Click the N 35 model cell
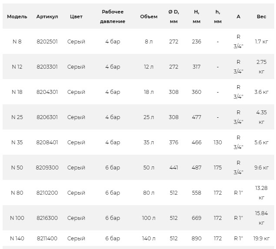Viewport: 276px width, 249px height. (x=17, y=143)
